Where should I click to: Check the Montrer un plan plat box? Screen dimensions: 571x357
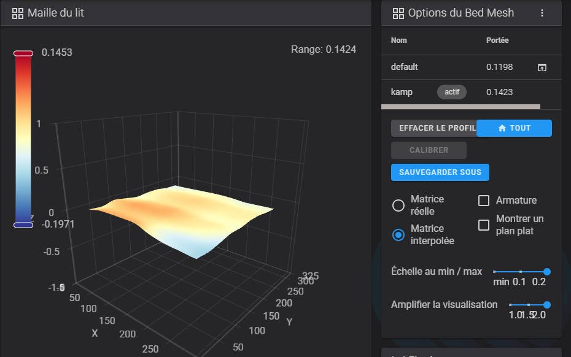tap(484, 225)
